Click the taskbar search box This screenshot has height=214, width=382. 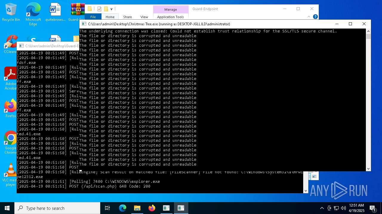[57, 208]
